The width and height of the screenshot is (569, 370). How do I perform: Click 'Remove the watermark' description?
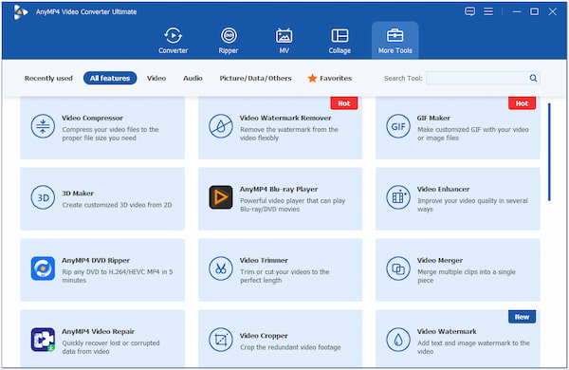point(289,134)
